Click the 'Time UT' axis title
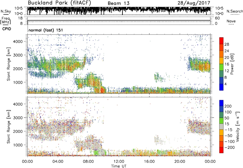The width and height of the screenshot is (243, 168). [119, 166]
